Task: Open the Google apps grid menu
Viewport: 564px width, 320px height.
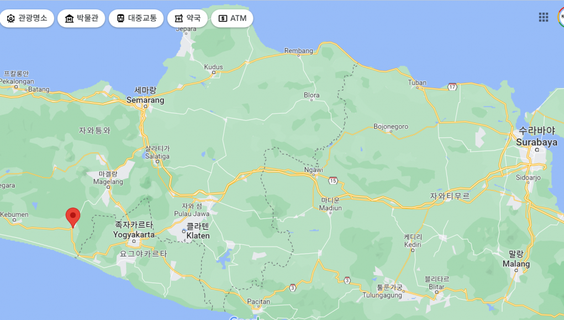Action: pos(544,17)
